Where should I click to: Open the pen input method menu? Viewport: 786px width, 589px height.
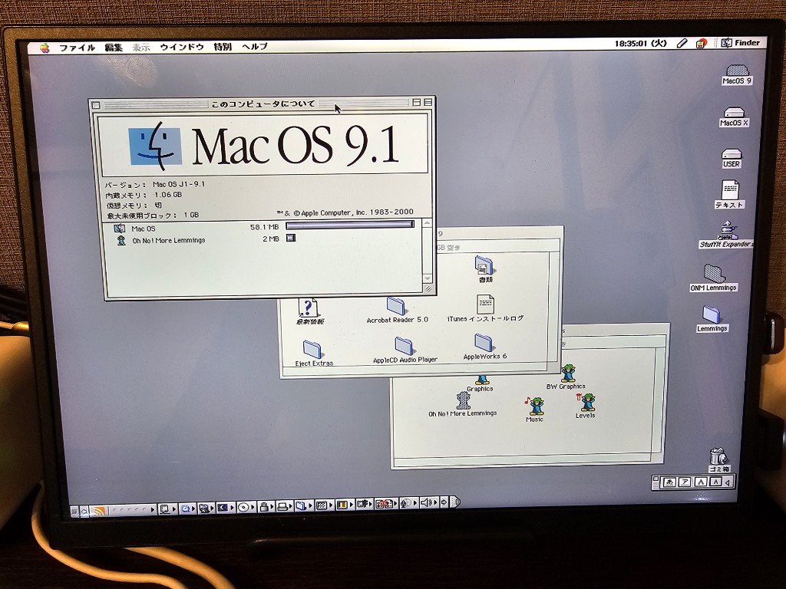coord(682,44)
